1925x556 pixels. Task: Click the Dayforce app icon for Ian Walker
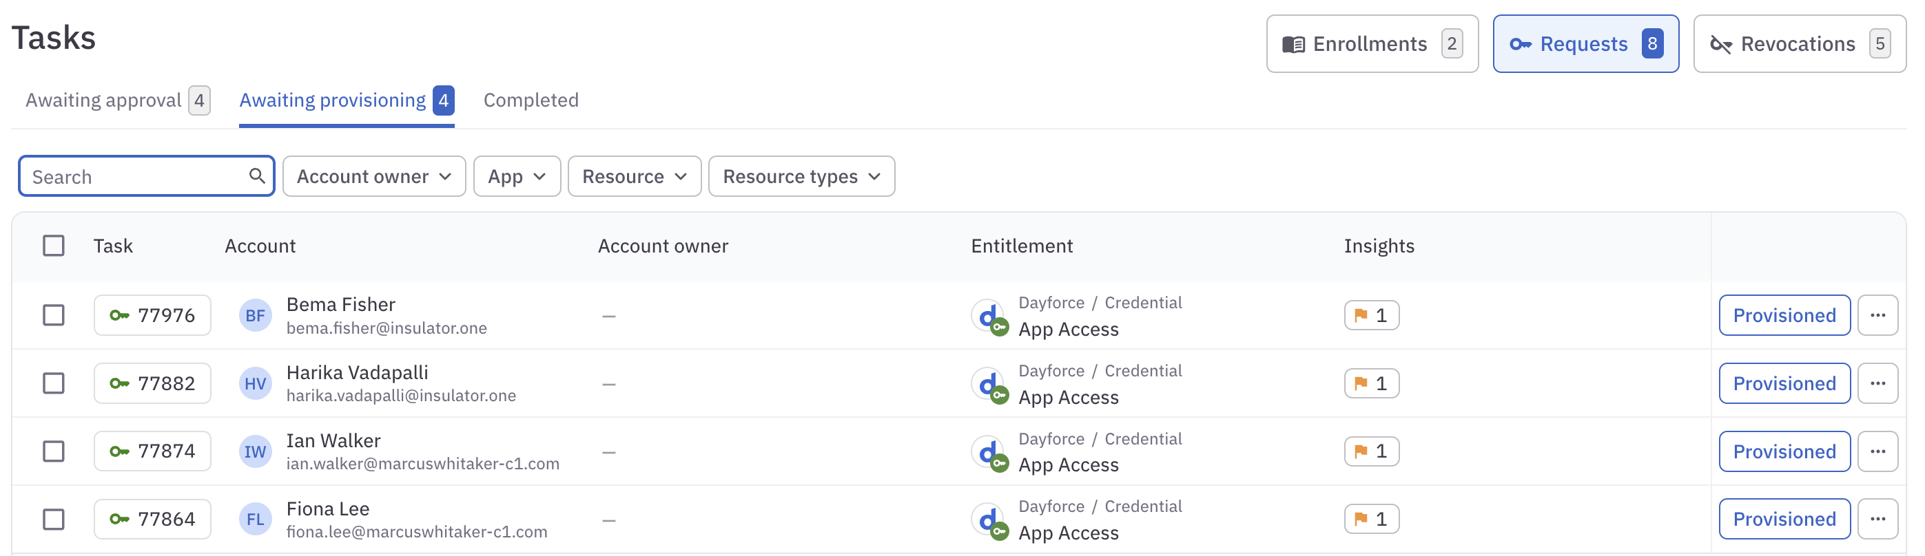click(989, 451)
